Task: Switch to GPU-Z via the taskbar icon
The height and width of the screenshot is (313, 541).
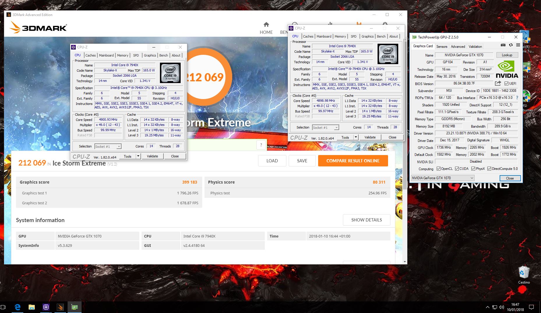Action: (x=74, y=307)
